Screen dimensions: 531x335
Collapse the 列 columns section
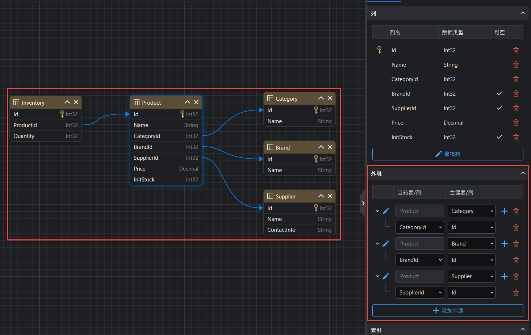[522, 13]
